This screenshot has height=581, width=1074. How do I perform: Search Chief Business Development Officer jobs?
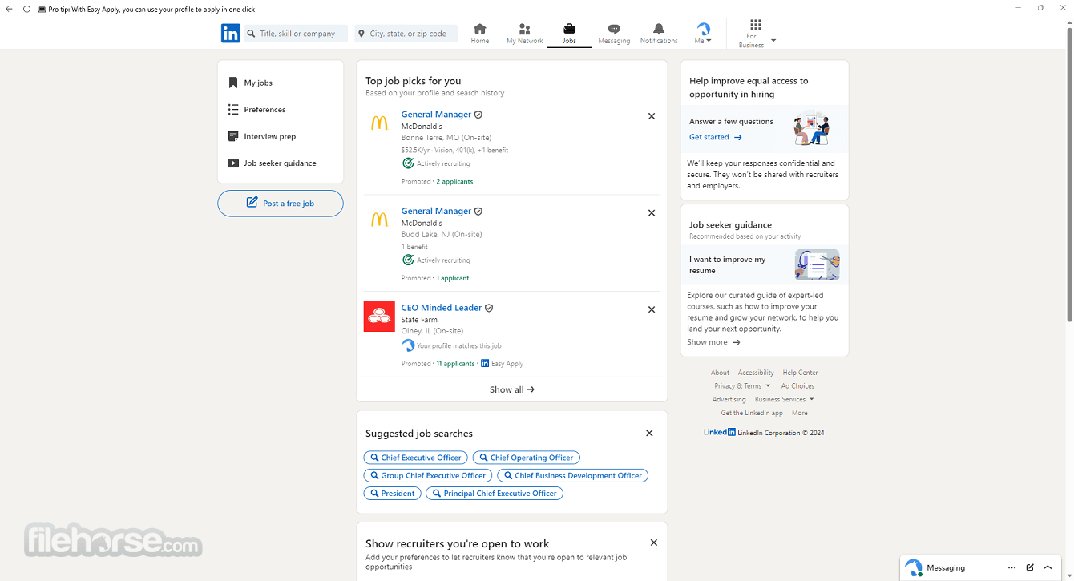point(572,475)
